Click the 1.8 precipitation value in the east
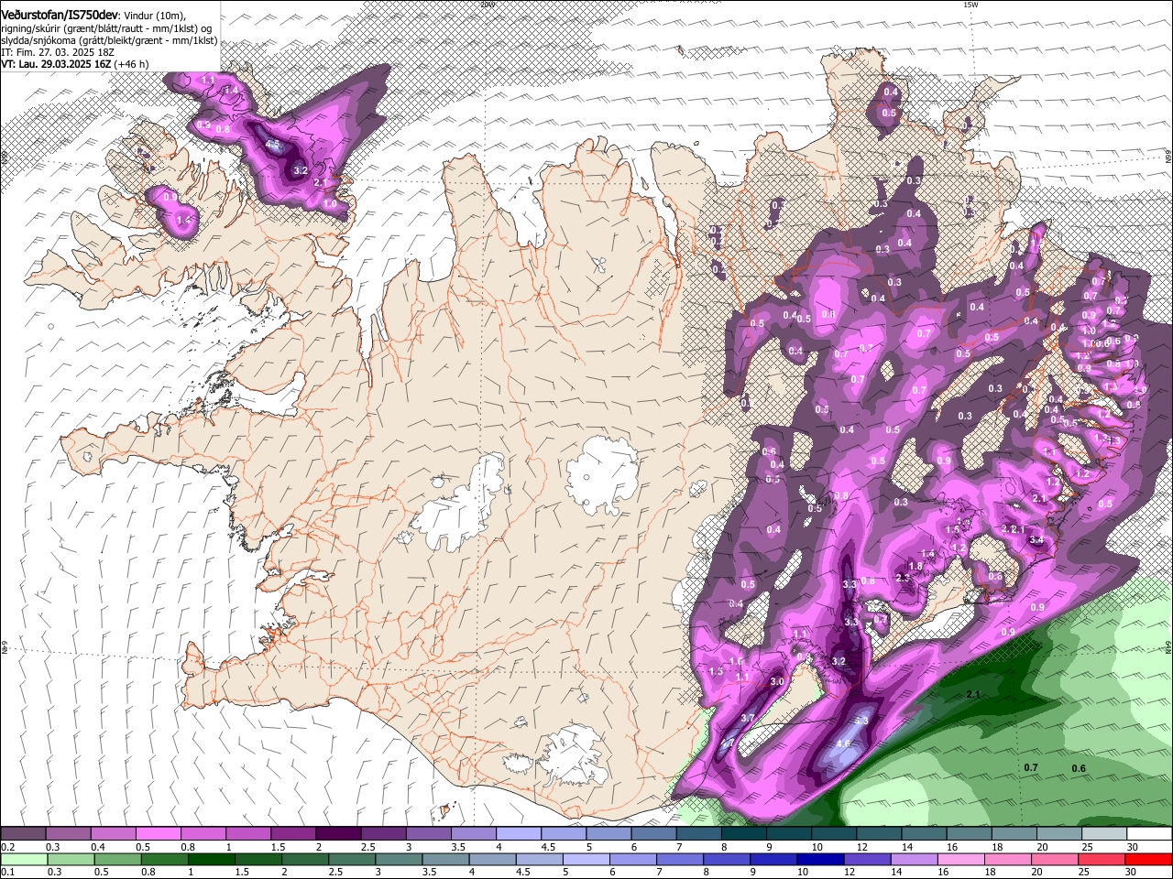 [915, 566]
